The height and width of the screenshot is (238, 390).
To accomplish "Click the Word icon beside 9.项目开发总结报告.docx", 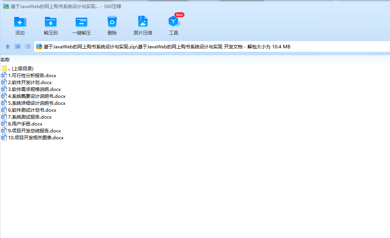I will tap(4, 131).
